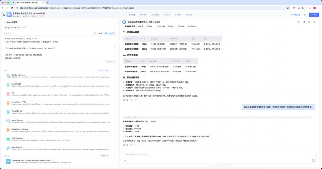Select the Word / DOCX skill icon

(8, 112)
